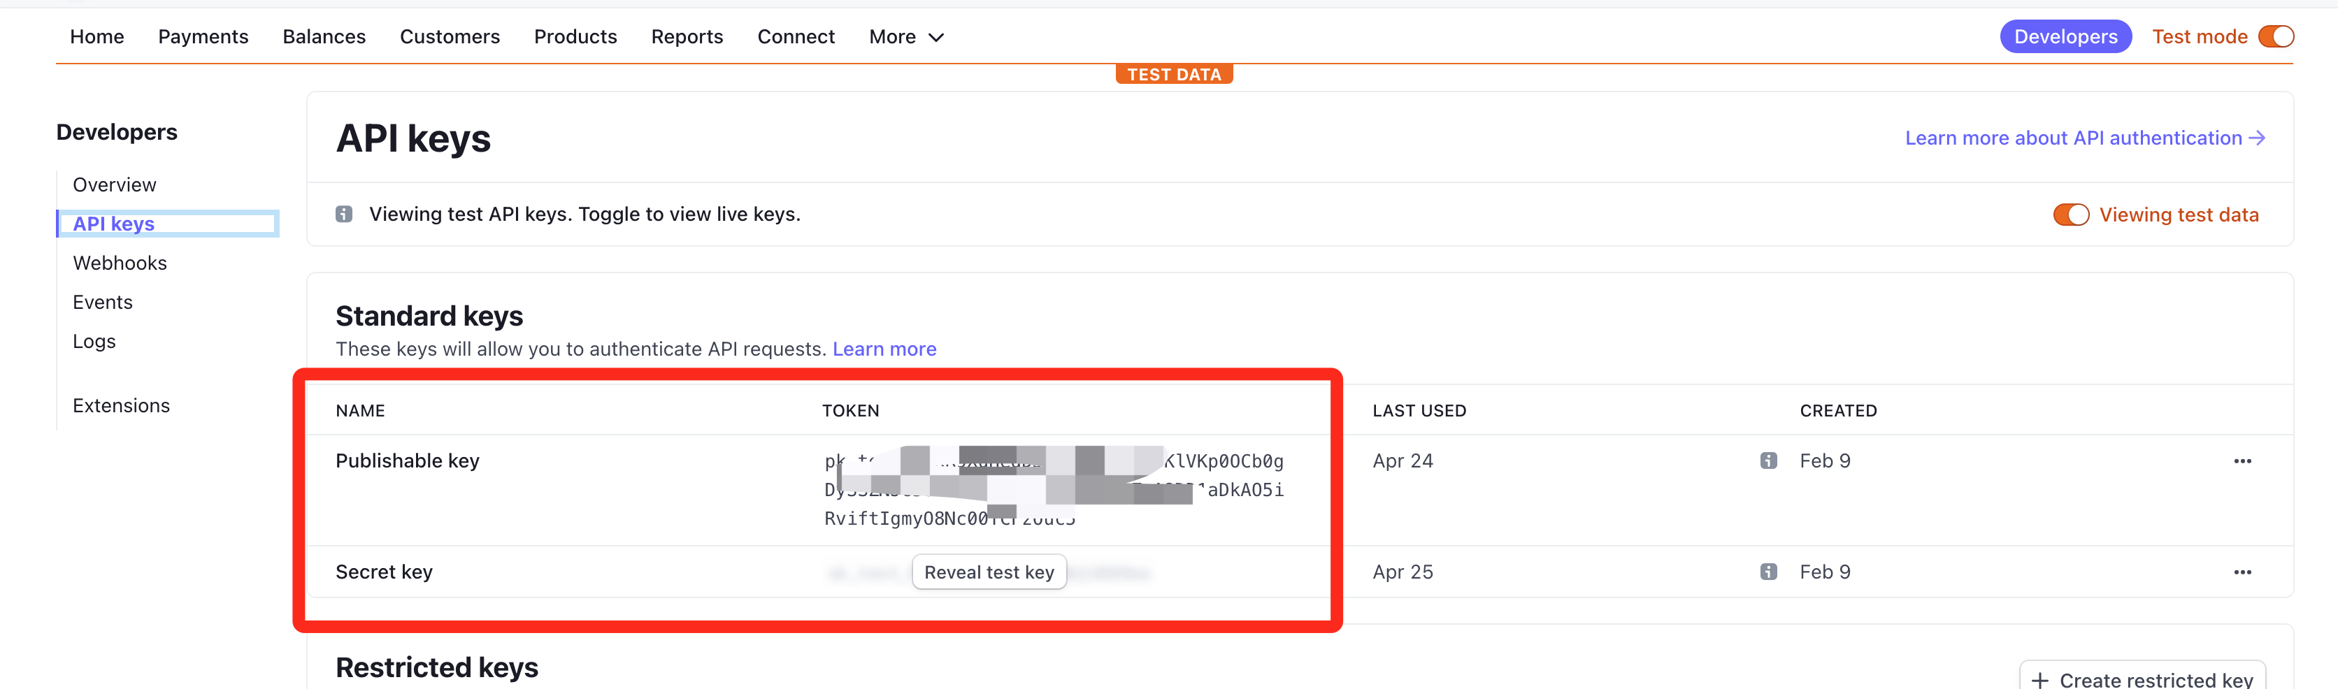This screenshot has width=2338, height=689.
Task: Open Logs in the sidebar
Action: click(94, 342)
